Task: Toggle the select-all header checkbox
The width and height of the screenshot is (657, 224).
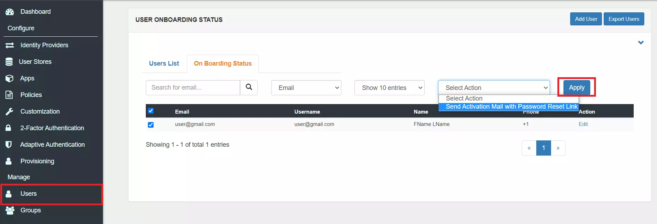Action: point(151,111)
